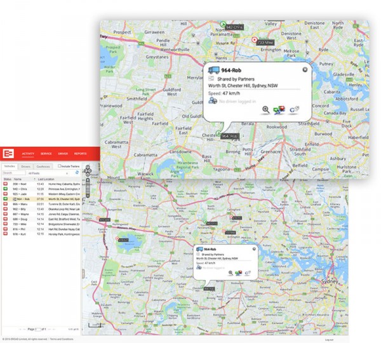The image size is (381, 343).
Task: Click the messaging icon in the large 964-Rob popup
Action: coord(277,110)
